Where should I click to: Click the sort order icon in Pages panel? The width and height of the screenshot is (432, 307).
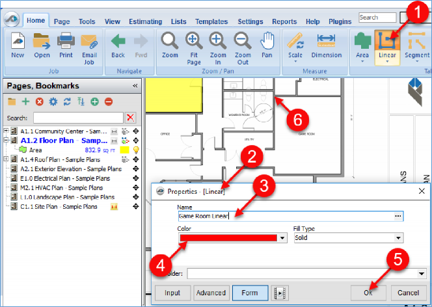(x=81, y=102)
